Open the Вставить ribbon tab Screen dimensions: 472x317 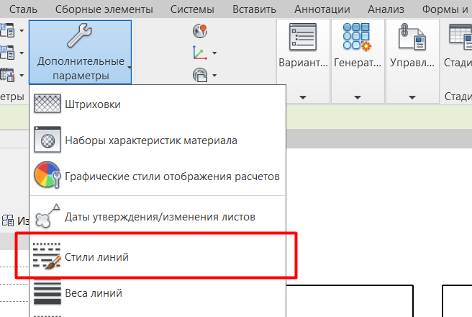click(x=254, y=9)
